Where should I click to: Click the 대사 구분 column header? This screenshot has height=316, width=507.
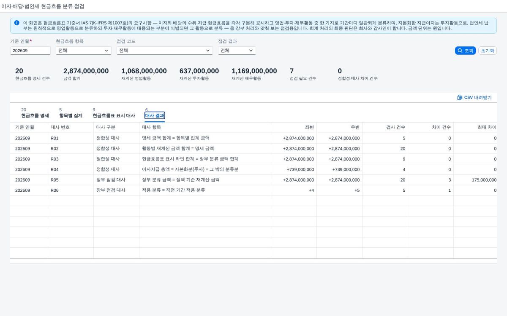coord(117,127)
